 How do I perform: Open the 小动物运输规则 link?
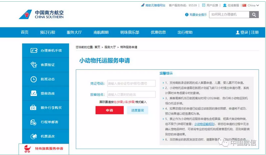coord(204,124)
